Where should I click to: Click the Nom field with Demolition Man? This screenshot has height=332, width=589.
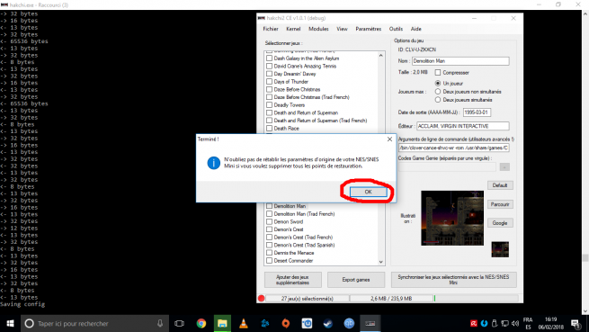[460, 61]
